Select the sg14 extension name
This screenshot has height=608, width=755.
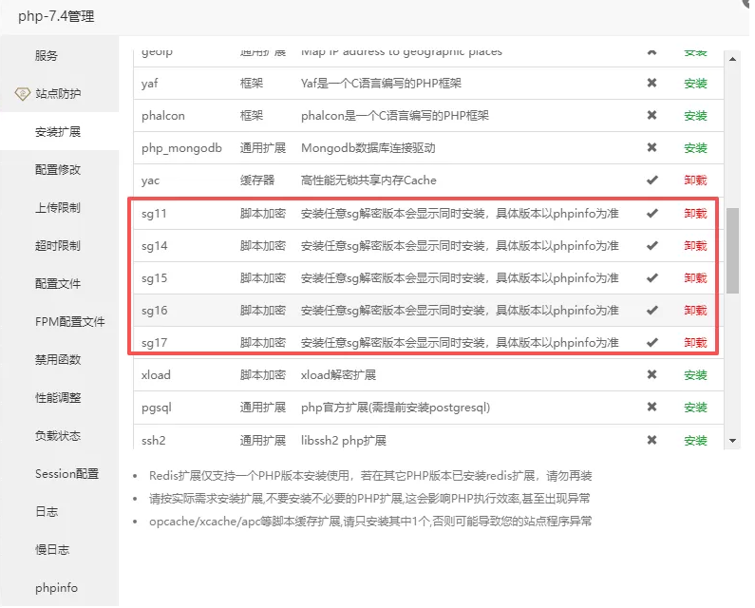pos(155,246)
